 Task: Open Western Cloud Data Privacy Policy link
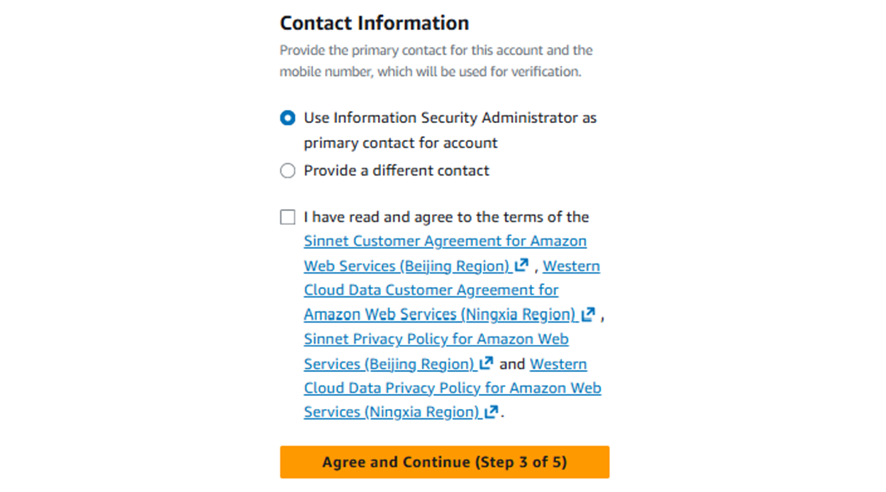[558, 364]
